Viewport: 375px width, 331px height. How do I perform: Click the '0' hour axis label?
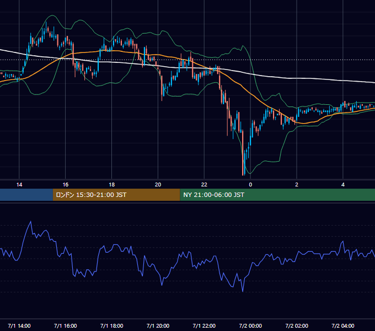[250, 185]
